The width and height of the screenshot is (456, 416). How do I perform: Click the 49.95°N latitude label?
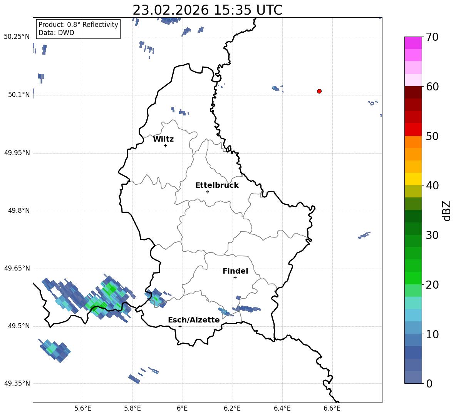[x=17, y=152]
